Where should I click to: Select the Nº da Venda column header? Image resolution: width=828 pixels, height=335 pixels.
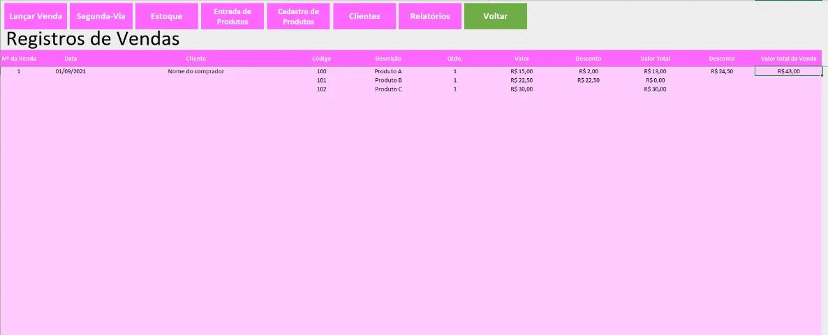pos(19,59)
